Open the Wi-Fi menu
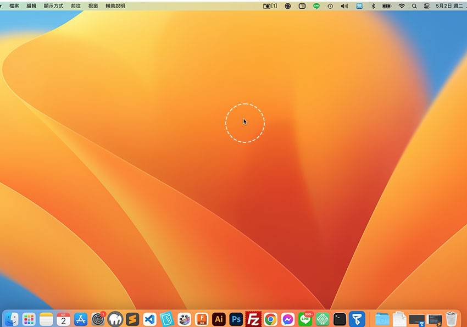Viewport: 467px width, 327px height. coord(402,5)
